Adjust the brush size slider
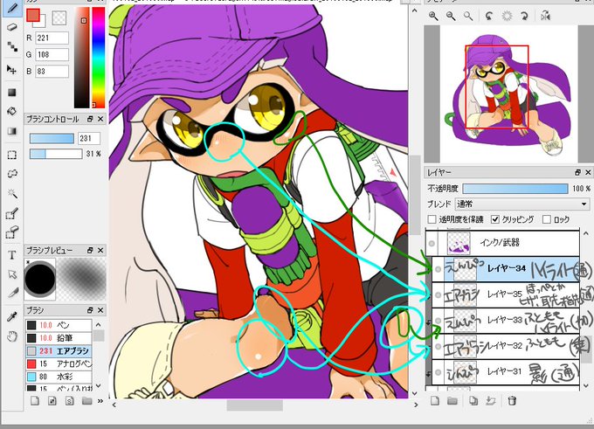Viewport: 594px width, 429px height. coord(52,138)
